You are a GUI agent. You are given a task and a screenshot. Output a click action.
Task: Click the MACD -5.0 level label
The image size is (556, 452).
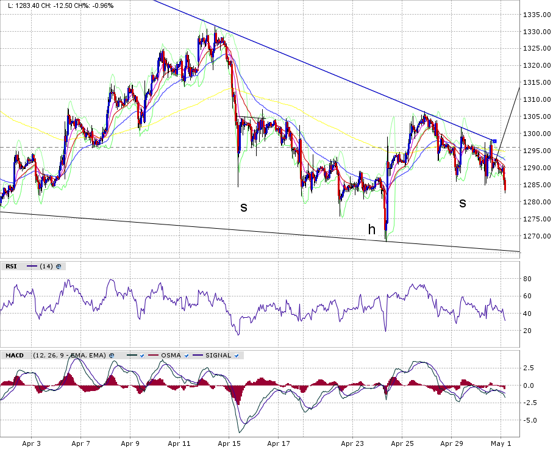(x=531, y=420)
